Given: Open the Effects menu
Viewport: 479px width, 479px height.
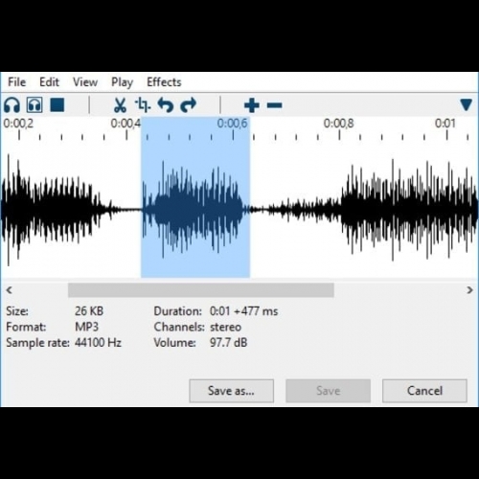Looking at the screenshot, I should 164,82.
